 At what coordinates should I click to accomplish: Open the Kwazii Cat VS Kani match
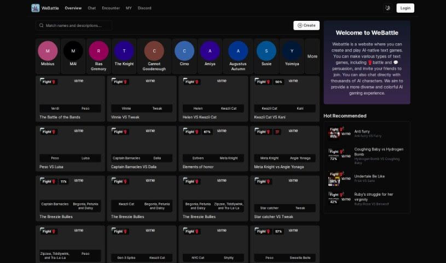coord(285,99)
